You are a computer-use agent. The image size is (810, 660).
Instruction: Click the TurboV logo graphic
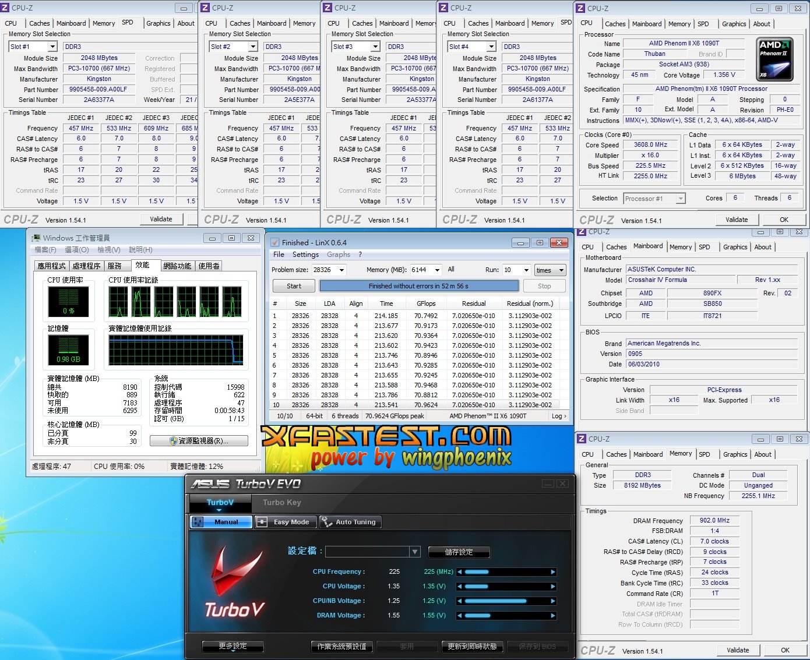coord(234,581)
